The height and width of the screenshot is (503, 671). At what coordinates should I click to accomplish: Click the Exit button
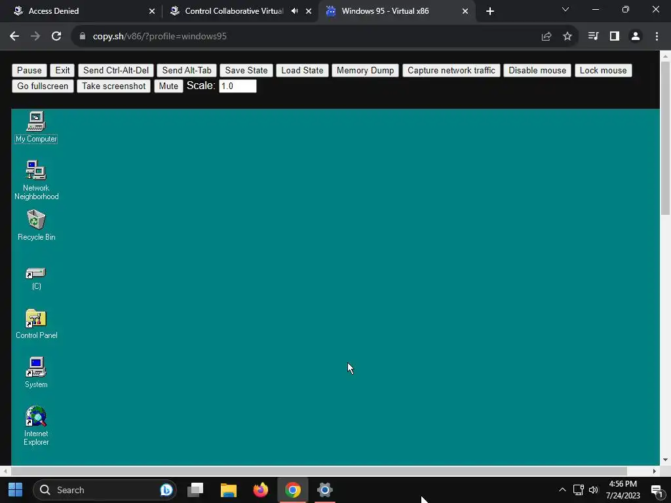coord(62,70)
